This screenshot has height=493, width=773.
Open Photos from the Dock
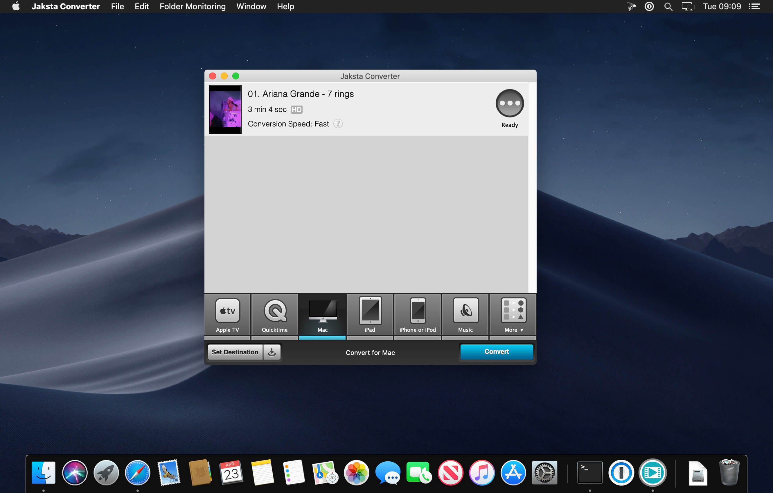pyautogui.click(x=357, y=472)
